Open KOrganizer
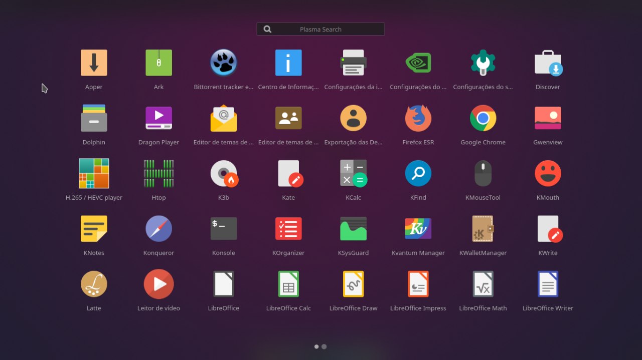The width and height of the screenshot is (642, 360). tap(288, 229)
